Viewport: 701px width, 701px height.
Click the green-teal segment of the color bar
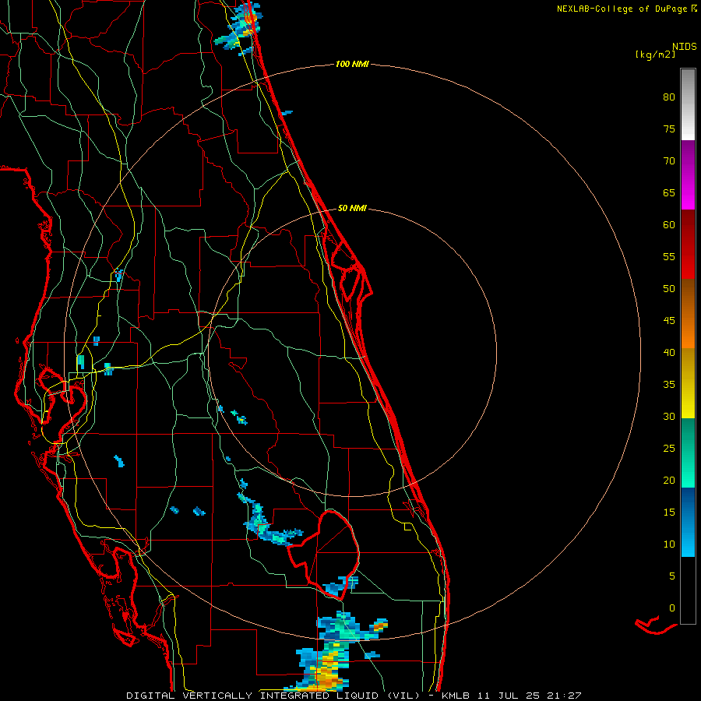688,453
